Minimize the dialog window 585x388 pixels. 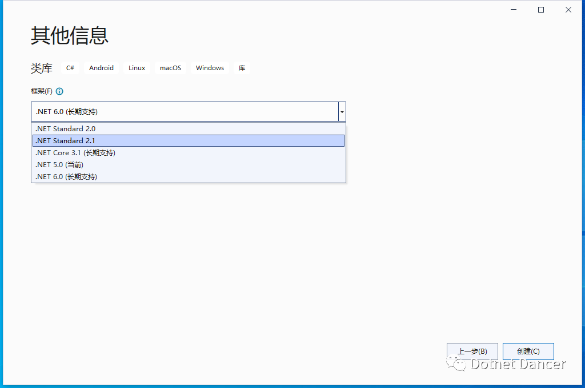coord(514,10)
